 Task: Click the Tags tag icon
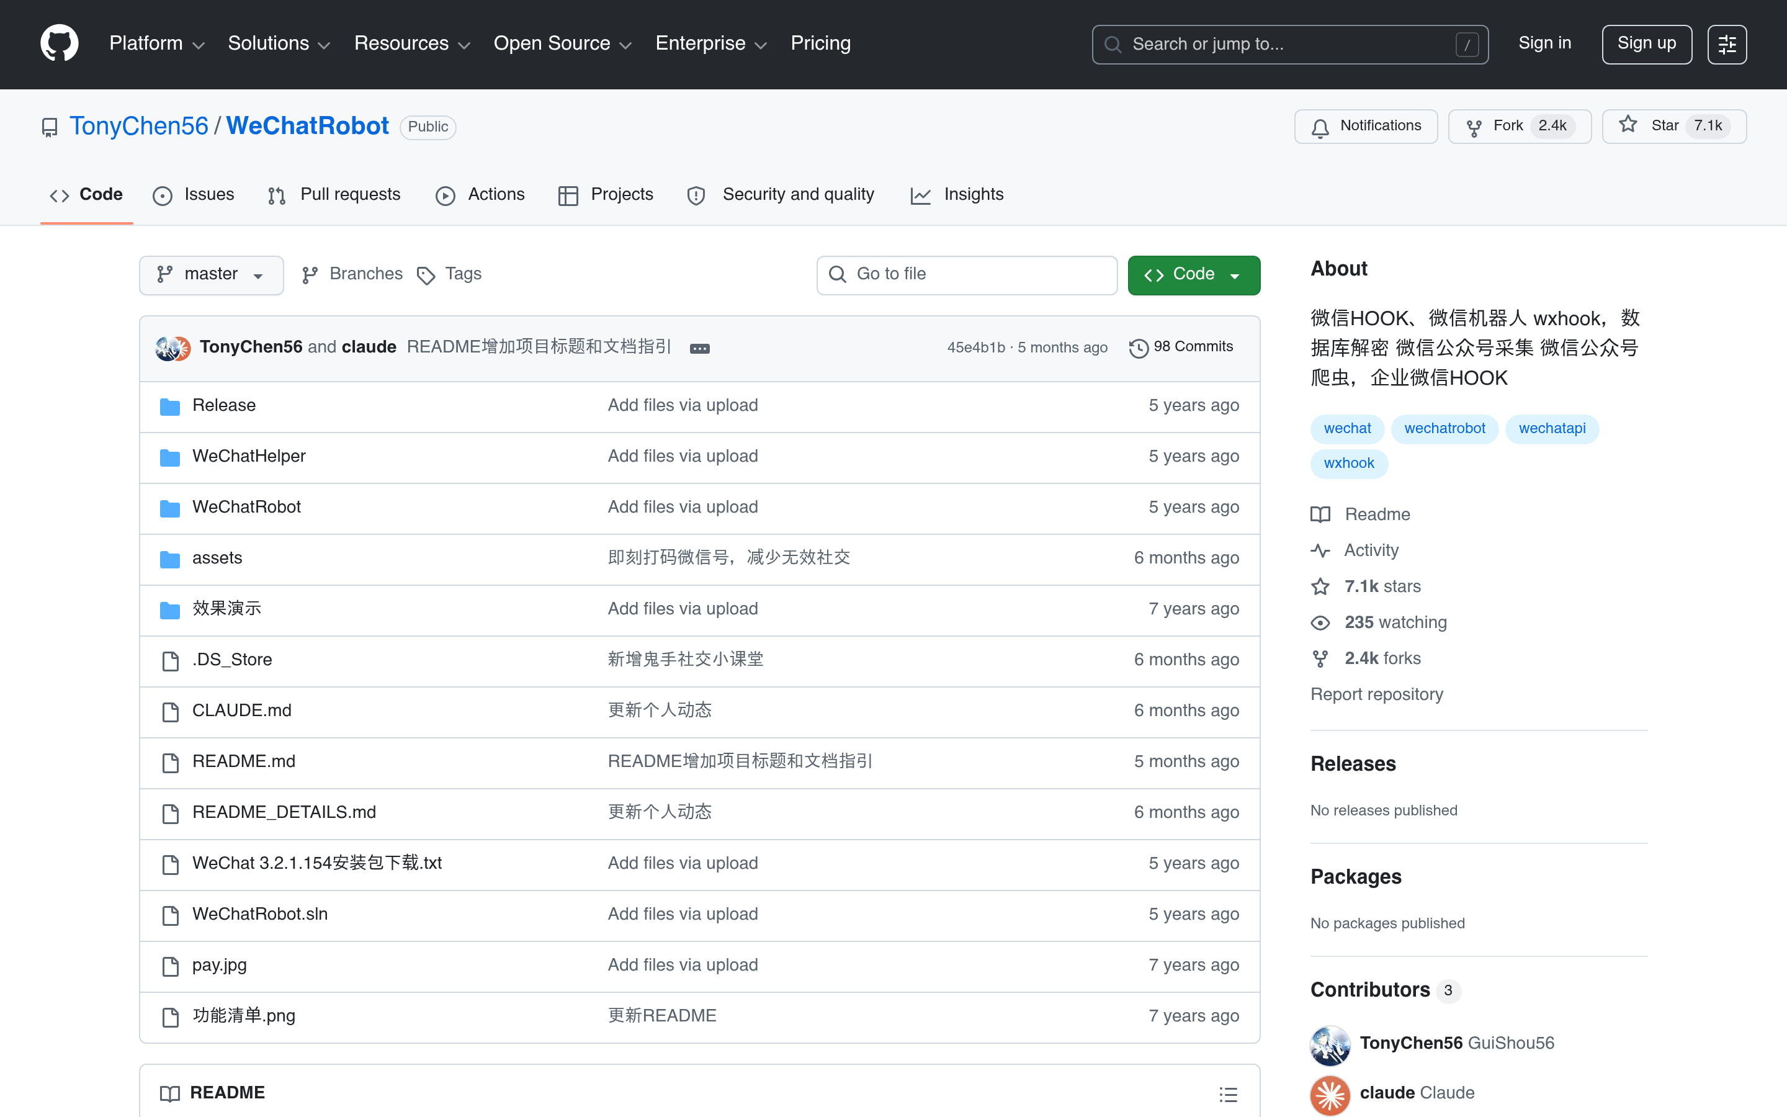[426, 276]
